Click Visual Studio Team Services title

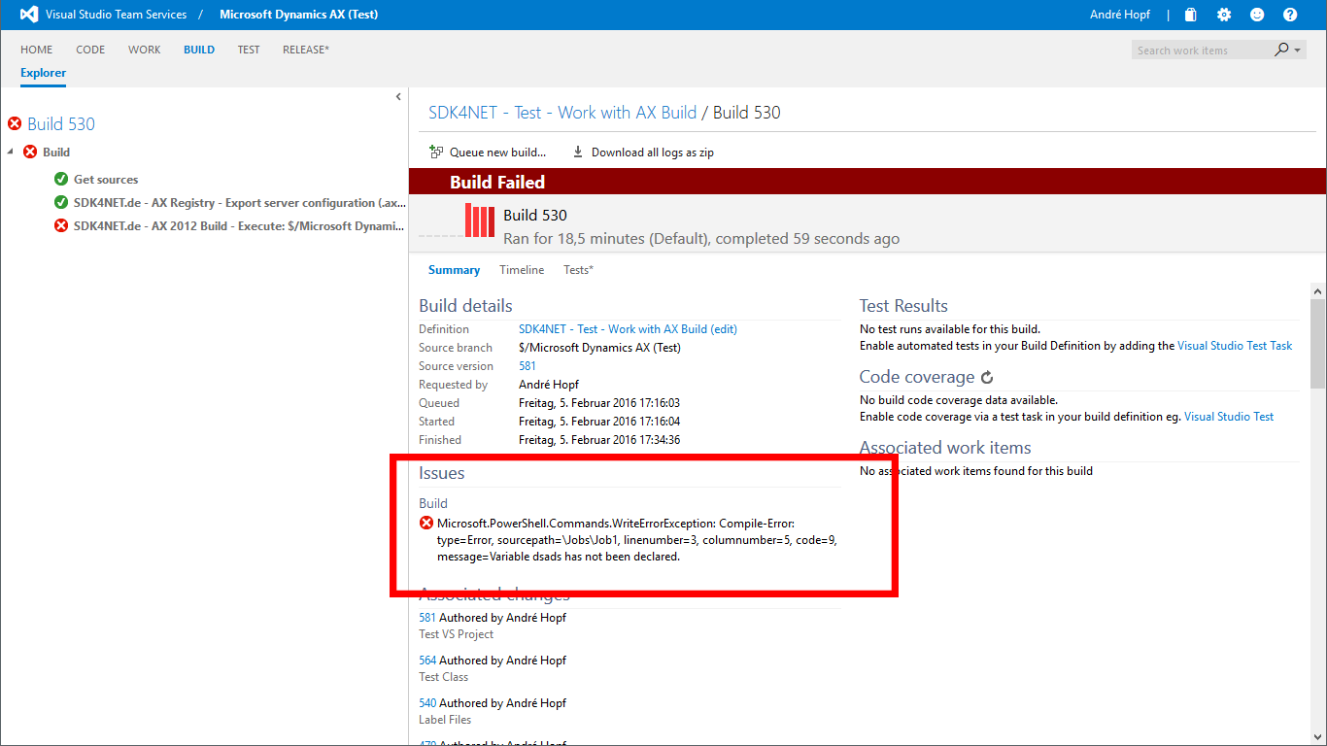tap(116, 15)
